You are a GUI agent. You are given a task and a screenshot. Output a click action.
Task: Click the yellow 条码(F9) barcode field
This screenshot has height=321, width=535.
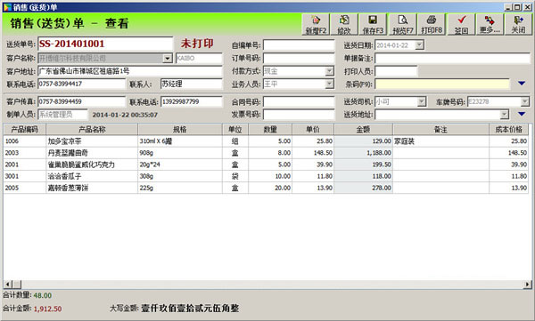[x=442, y=84]
